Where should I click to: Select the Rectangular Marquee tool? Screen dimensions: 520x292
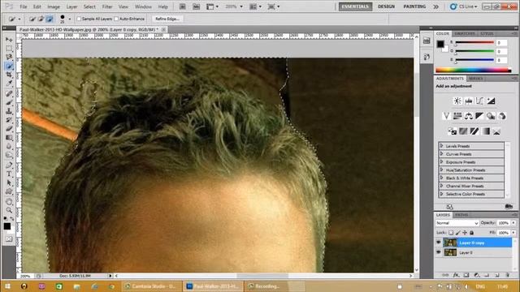(9, 49)
